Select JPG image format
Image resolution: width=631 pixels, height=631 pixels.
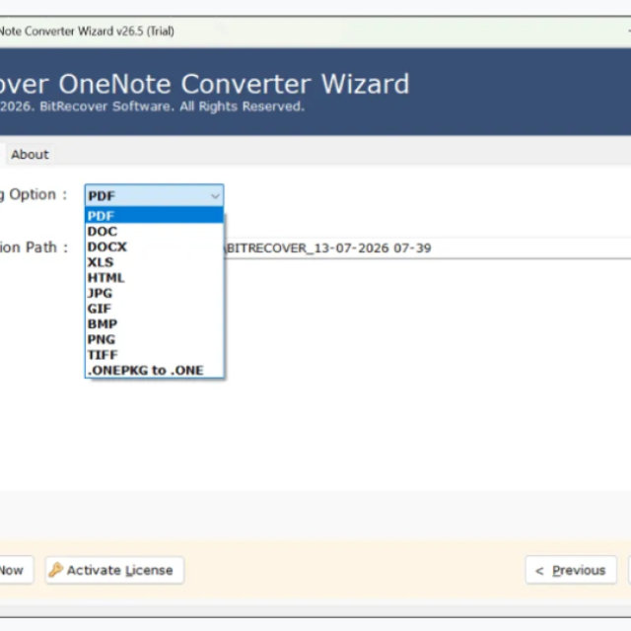coord(155,293)
